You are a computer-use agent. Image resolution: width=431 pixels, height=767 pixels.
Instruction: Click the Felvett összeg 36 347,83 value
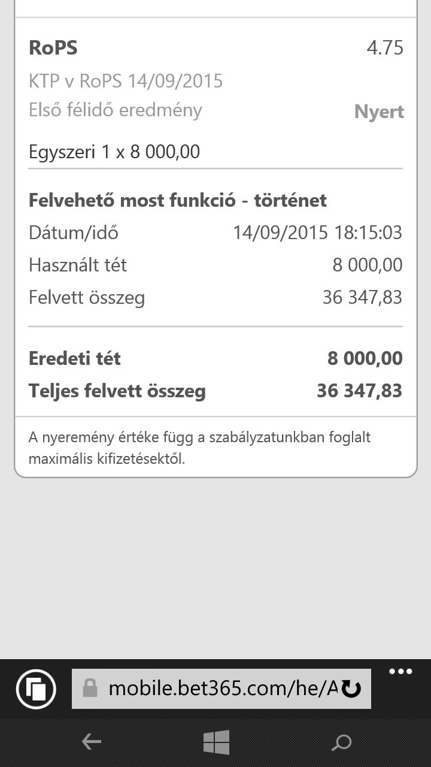click(x=362, y=297)
